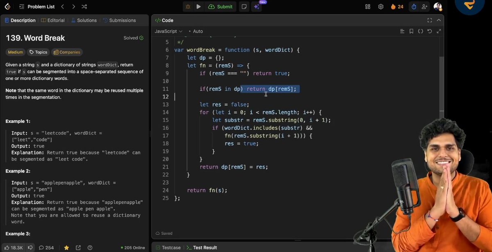Run code with play icon
The width and height of the screenshot is (492, 252).
click(x=198, y=7)
